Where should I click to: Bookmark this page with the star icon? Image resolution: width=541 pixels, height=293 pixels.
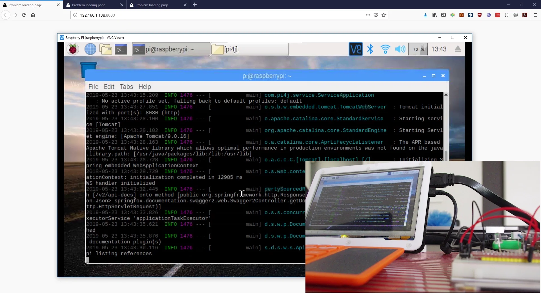pos(383,15)
